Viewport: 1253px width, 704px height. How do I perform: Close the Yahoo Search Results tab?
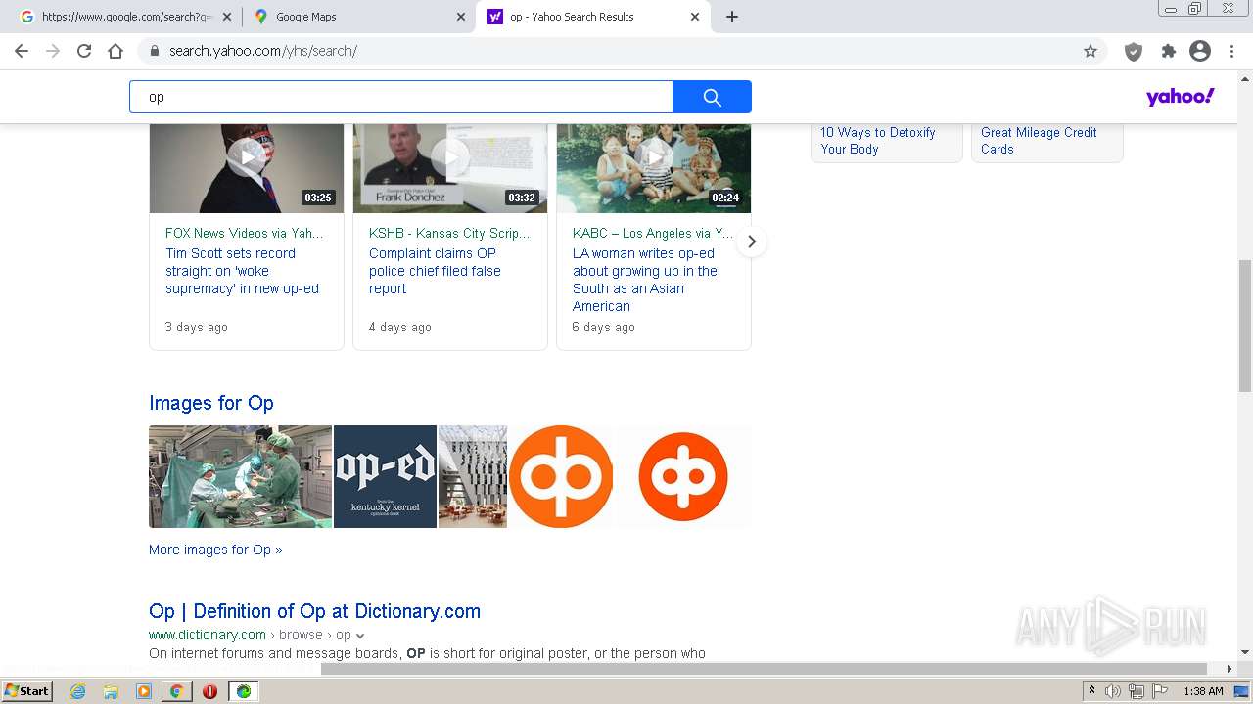click(x=695, y=17)
